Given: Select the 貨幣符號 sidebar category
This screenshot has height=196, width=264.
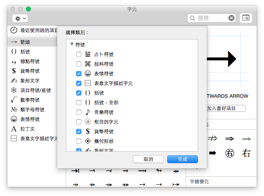Looking at the screenshot, I should tap(33, 71).
